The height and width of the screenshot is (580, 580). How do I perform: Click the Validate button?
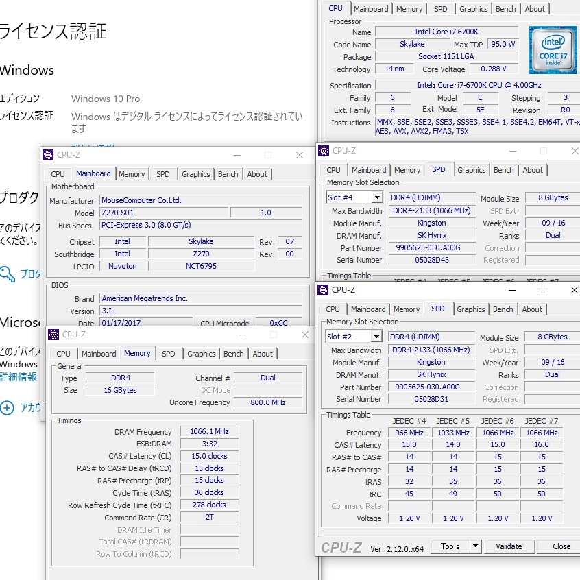509,546
